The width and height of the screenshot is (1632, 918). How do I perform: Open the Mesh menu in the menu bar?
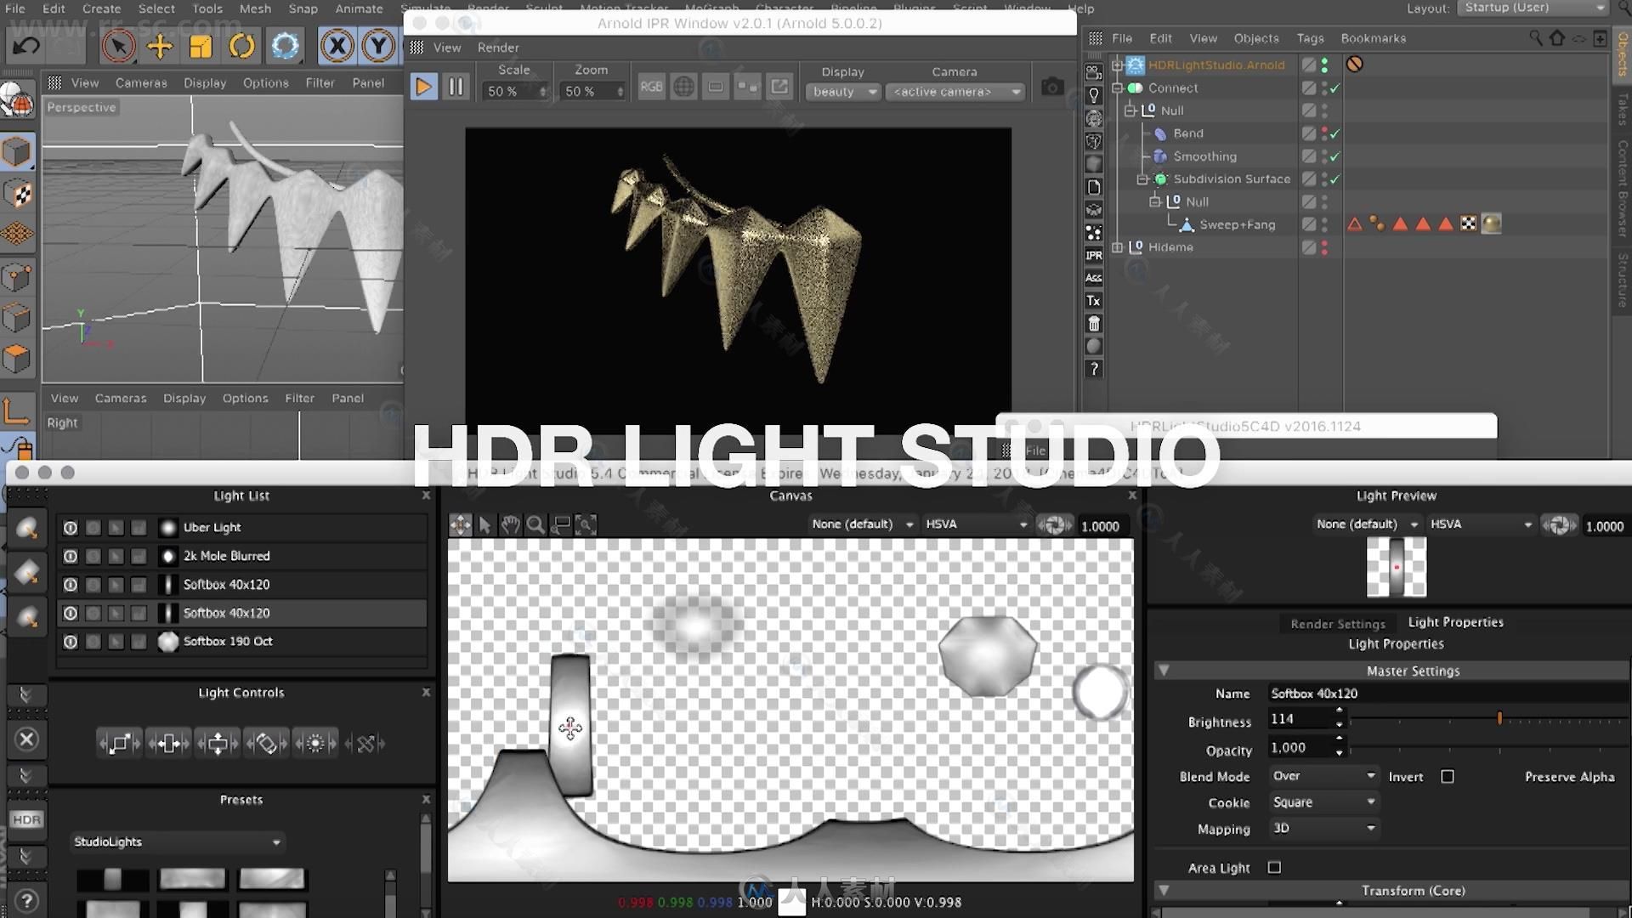click(255, 8)
